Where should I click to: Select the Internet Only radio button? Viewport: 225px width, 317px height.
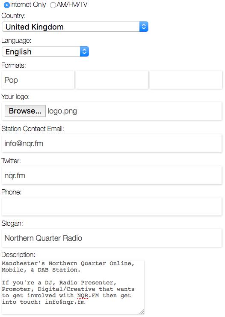tap(7, 5)
